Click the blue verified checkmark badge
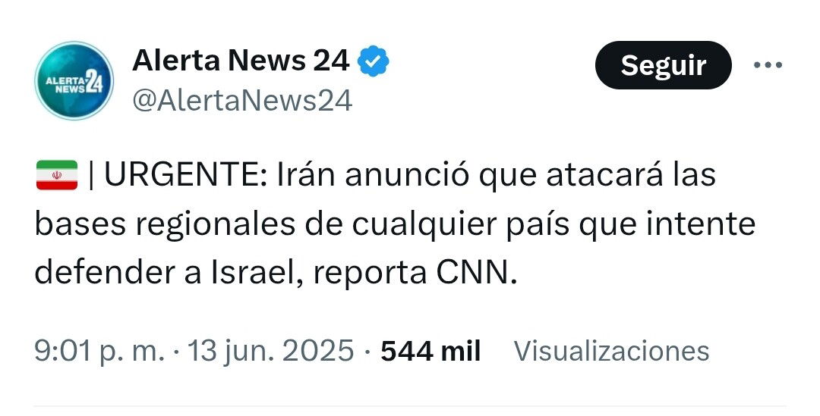820x416 pixels. (x=373, y=61)
